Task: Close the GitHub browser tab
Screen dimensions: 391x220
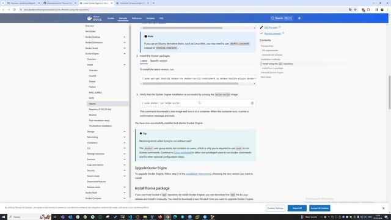Action: (75, 3)
